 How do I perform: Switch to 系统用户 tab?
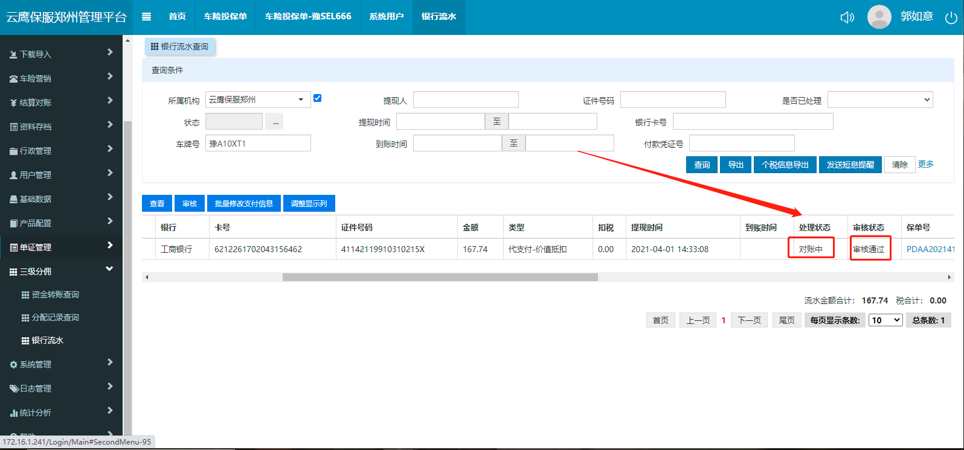386,17
